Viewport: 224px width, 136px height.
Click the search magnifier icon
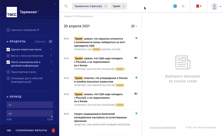coord(66,6)
